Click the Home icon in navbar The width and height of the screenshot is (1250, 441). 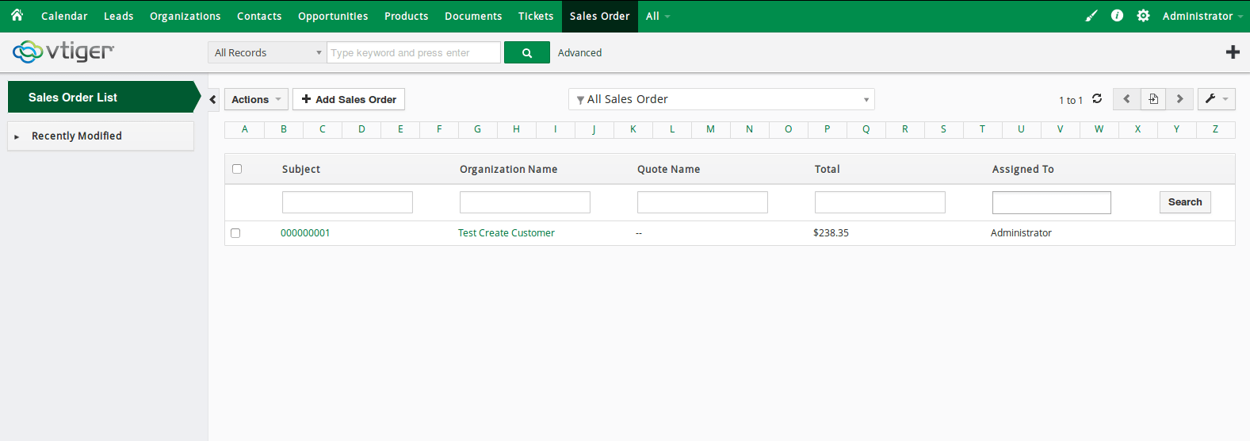pos(17,15)
